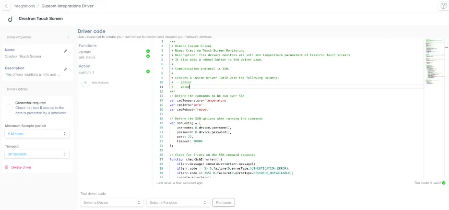The width and height of the screenshot is (449, 210).
Task: Click green check next to get_status function
Action: coord(148,57)
